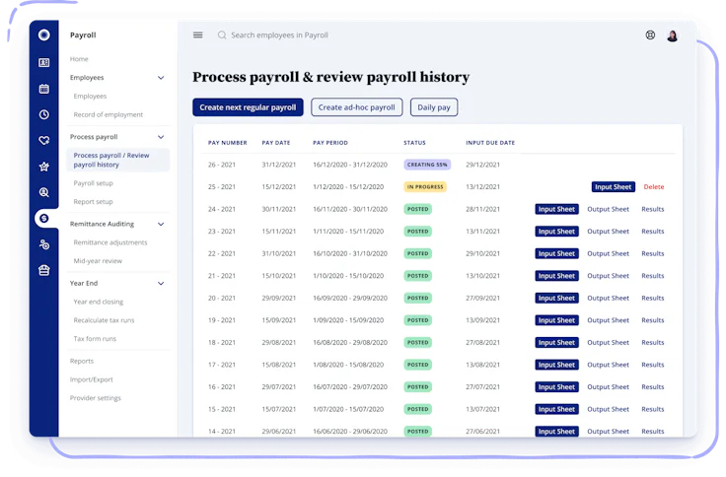The image size is (726, 477).
Task: Open Payroll setup menu item
Action: [93, 183]
